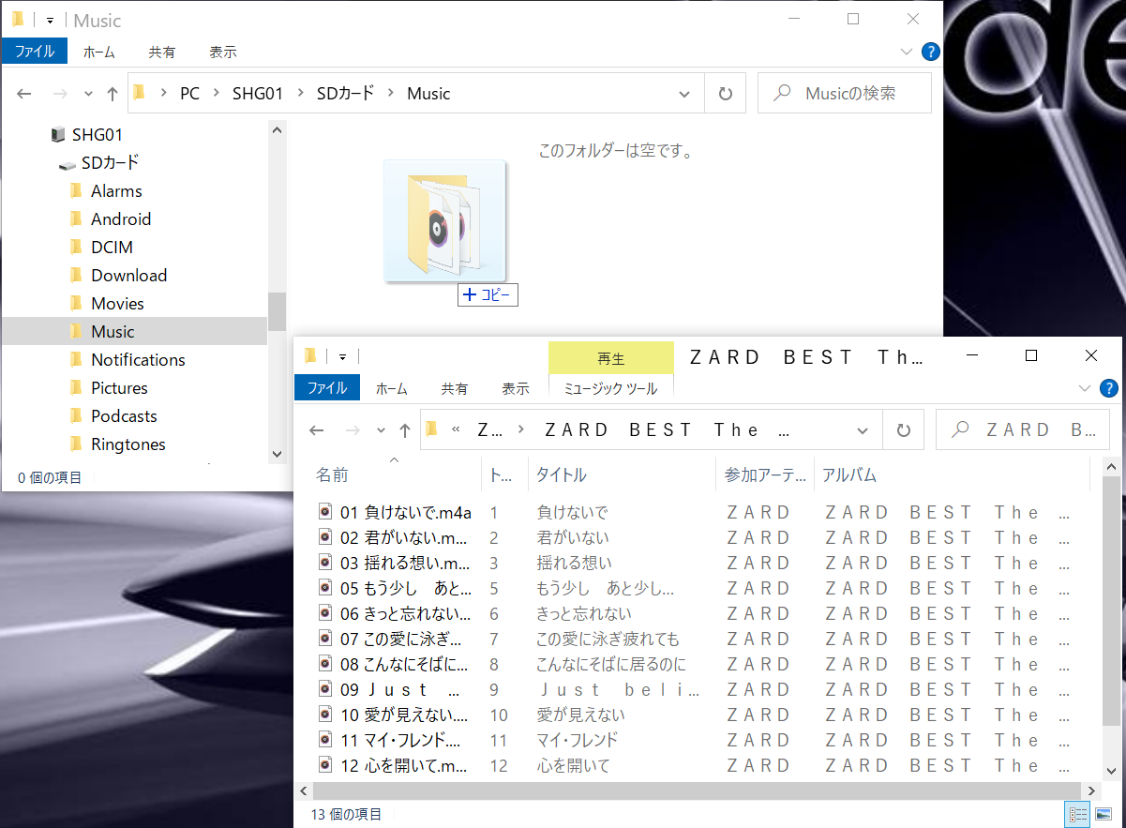Sort by the アルバム column header
This screenshot has height=828, width=1126.
pyautogui.click(x=849, y=475)
